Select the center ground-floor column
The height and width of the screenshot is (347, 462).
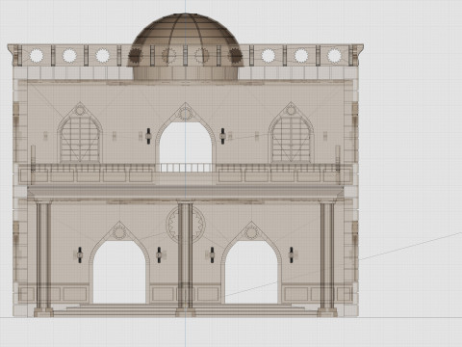point(186,258)
